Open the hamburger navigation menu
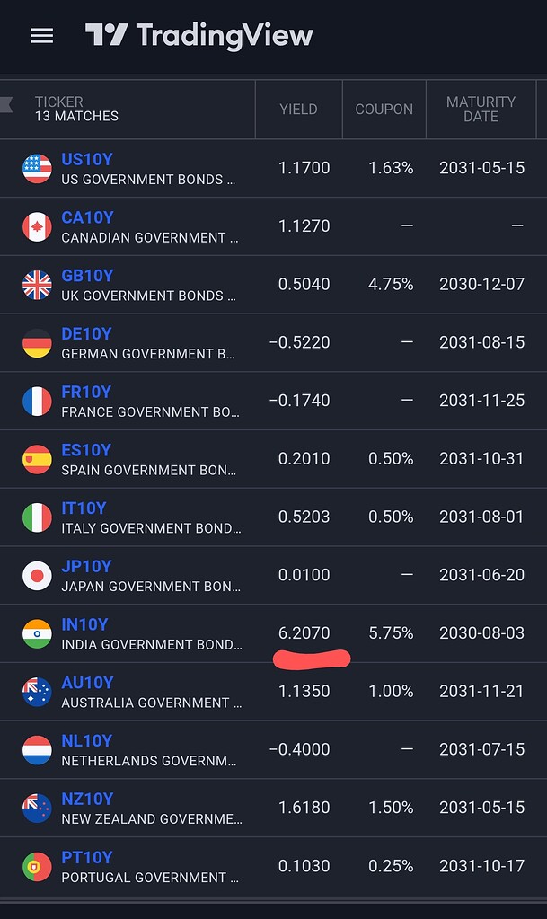 (x=40, y=36)
